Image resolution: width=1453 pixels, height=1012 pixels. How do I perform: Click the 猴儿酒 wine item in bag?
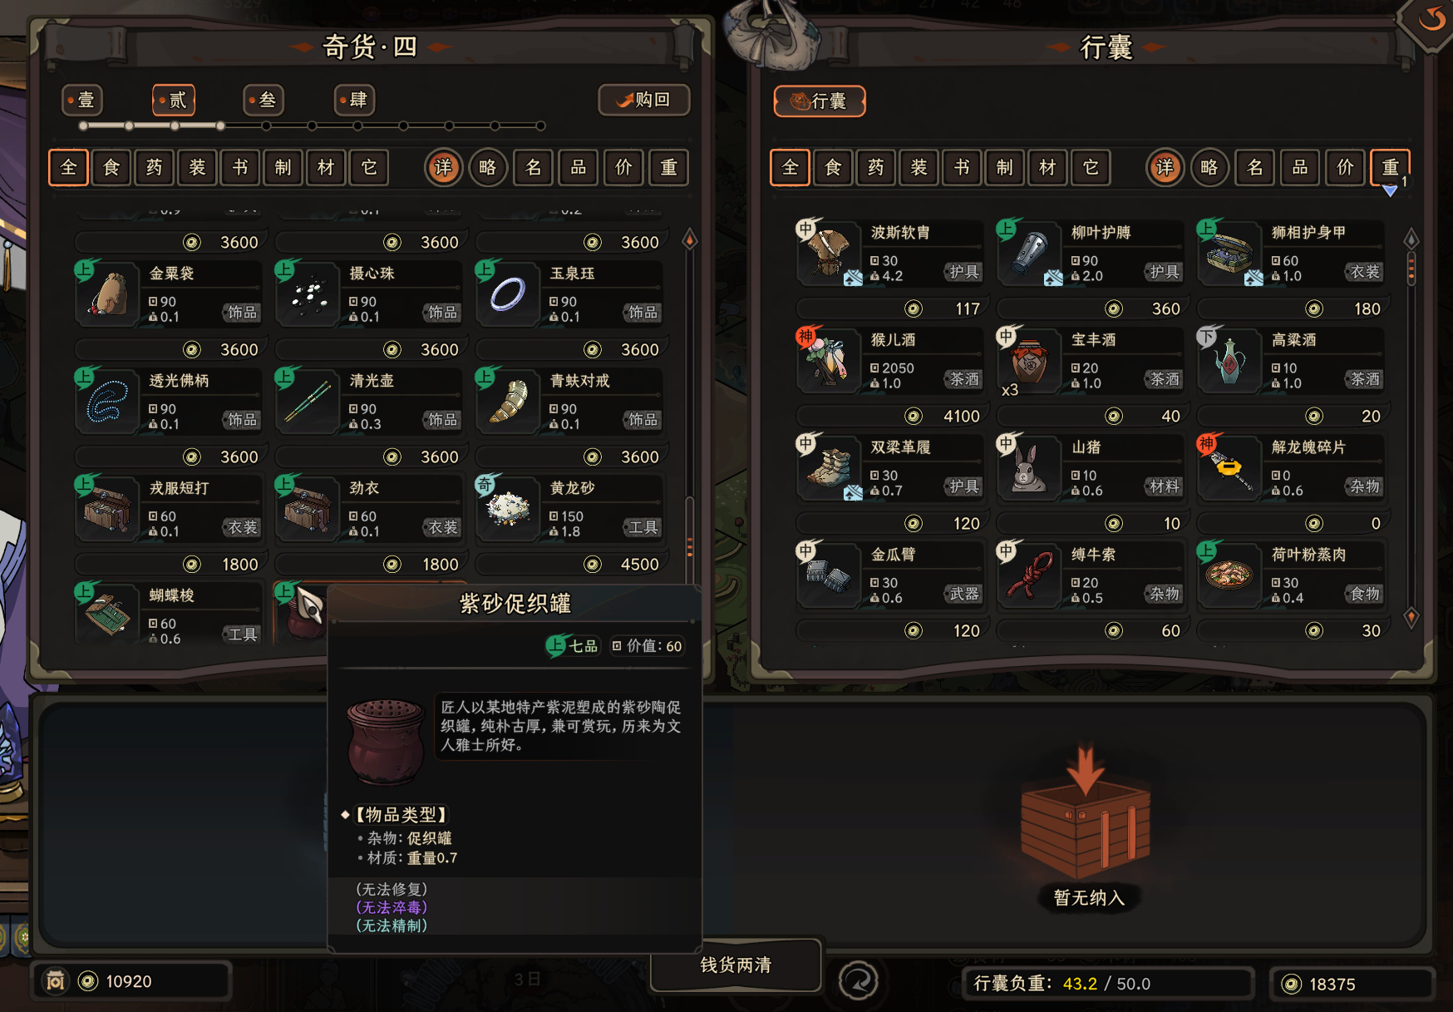[x=890, y=360]
